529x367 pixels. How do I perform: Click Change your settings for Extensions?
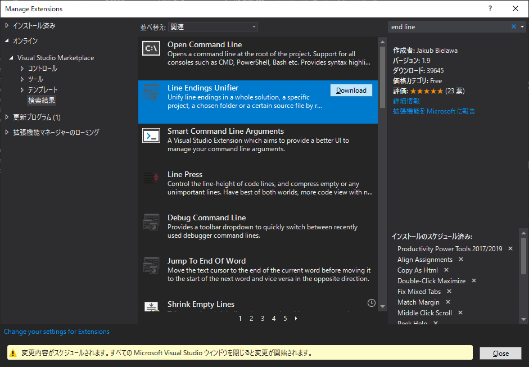(56, 332)
